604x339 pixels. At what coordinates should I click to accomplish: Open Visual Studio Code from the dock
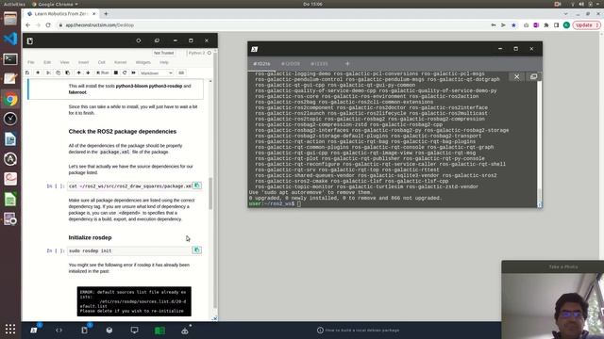pyautogui.click(x=10, y=39)
